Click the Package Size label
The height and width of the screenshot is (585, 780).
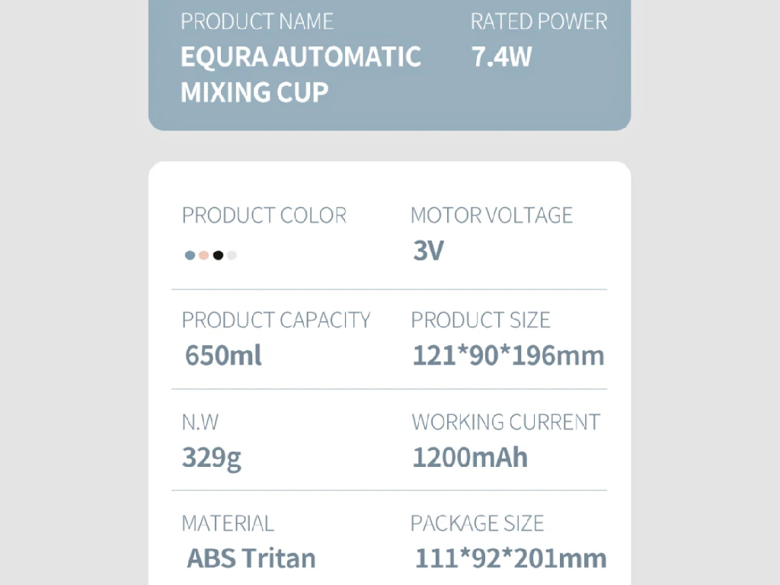(477, 523)
